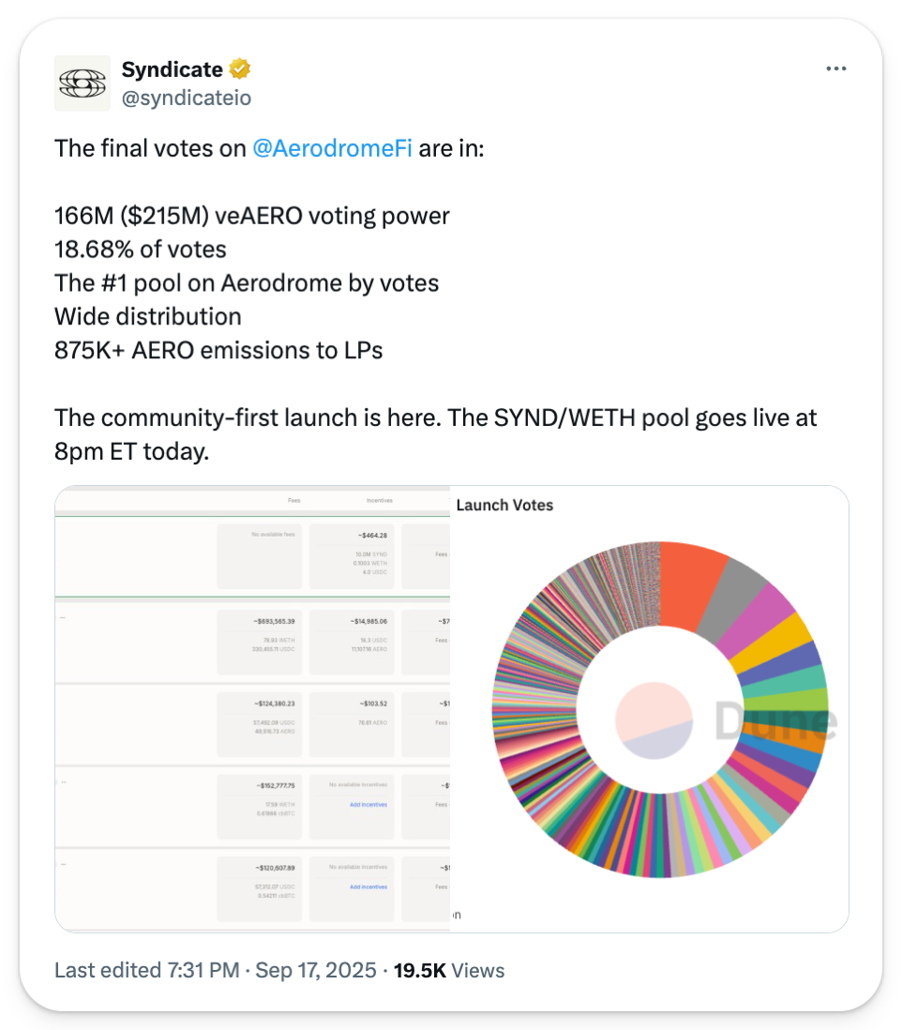Click the gold verified badge
This screenshot has width=902, height=1030.
(241, 69)
